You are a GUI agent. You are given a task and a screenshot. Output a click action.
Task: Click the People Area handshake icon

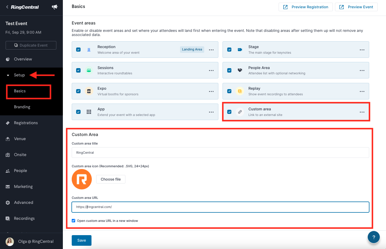pyautogui.click(x=240, y=70)
